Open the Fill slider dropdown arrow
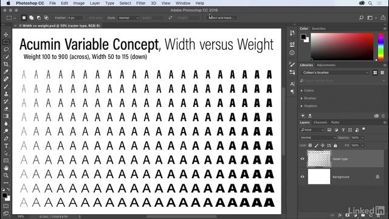This screenshot has width=389, height=219. click(362, 145)
